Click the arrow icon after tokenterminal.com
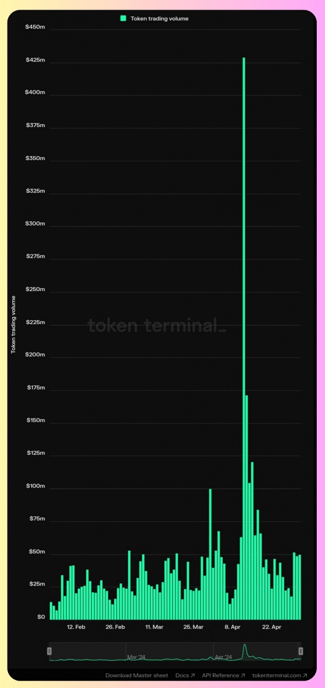The image size is (325, 688). pos(305,675)
